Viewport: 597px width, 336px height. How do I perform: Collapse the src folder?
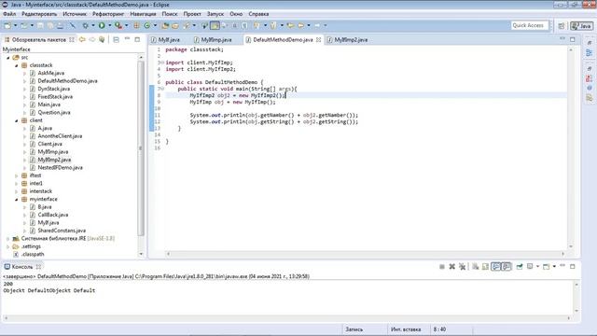(8, 58)
